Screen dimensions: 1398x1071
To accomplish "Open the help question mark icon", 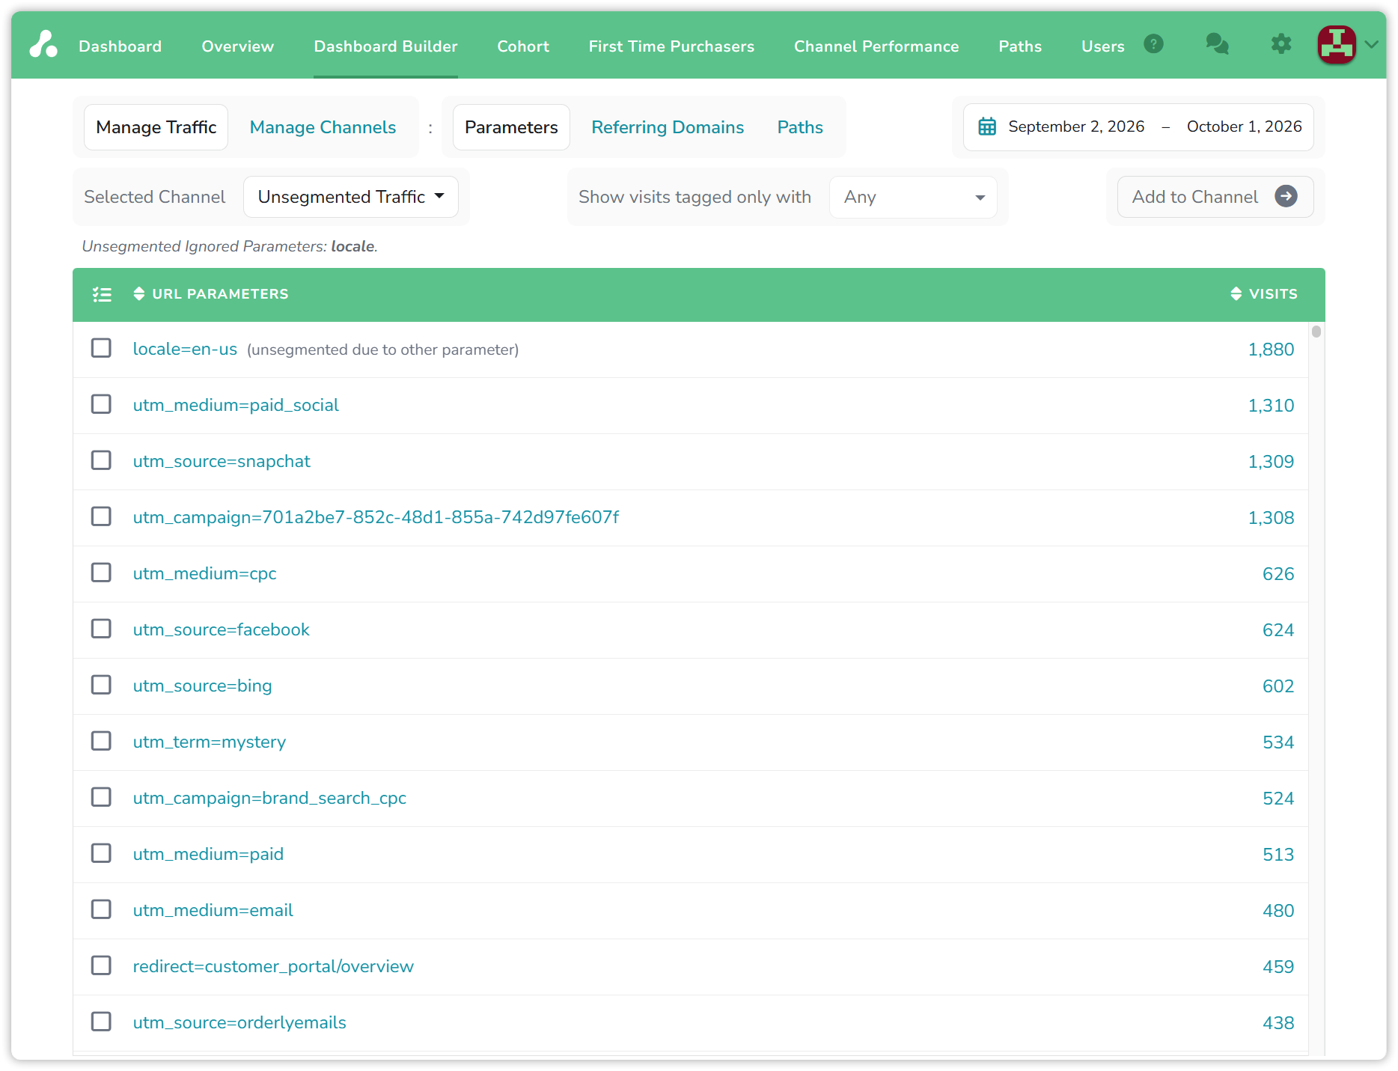I will 1153,44.
